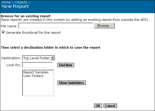Click the File name text field
This screenshot has width=155, height=111.
click(56, 26)
